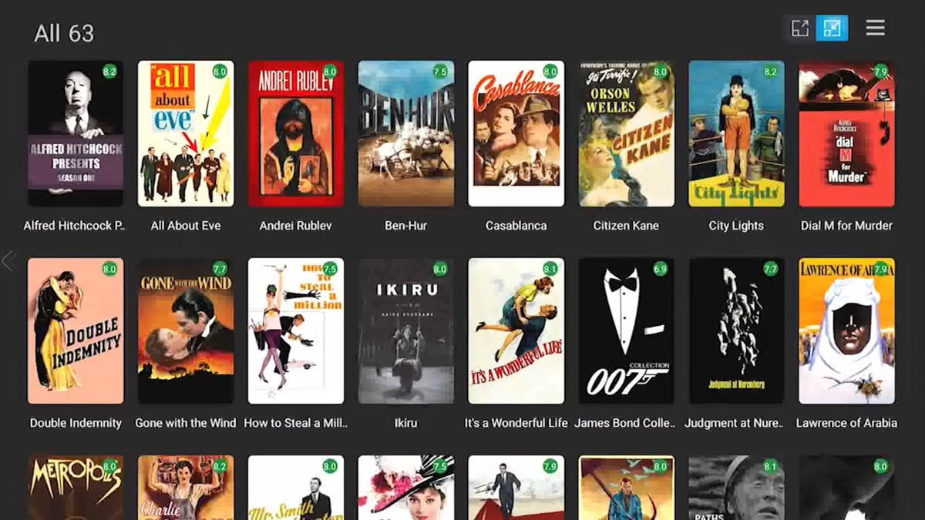Image resolution: width=925 pixels, height=520 pixels.
Task: Click the 8.2 rating badge on Alfred Hitchcock
Action: [x=109, y=72]
